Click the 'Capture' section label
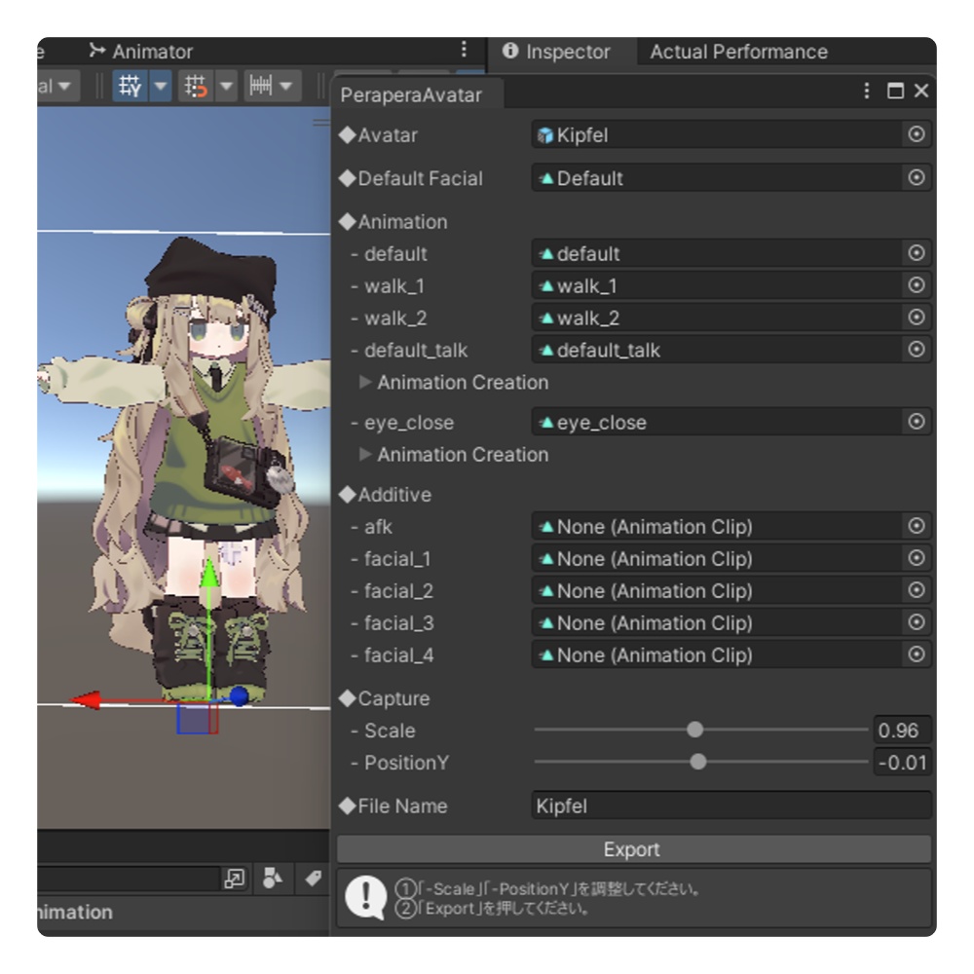Image resolution: width=974 pixels, height=974 pixels. coord(393,698)
